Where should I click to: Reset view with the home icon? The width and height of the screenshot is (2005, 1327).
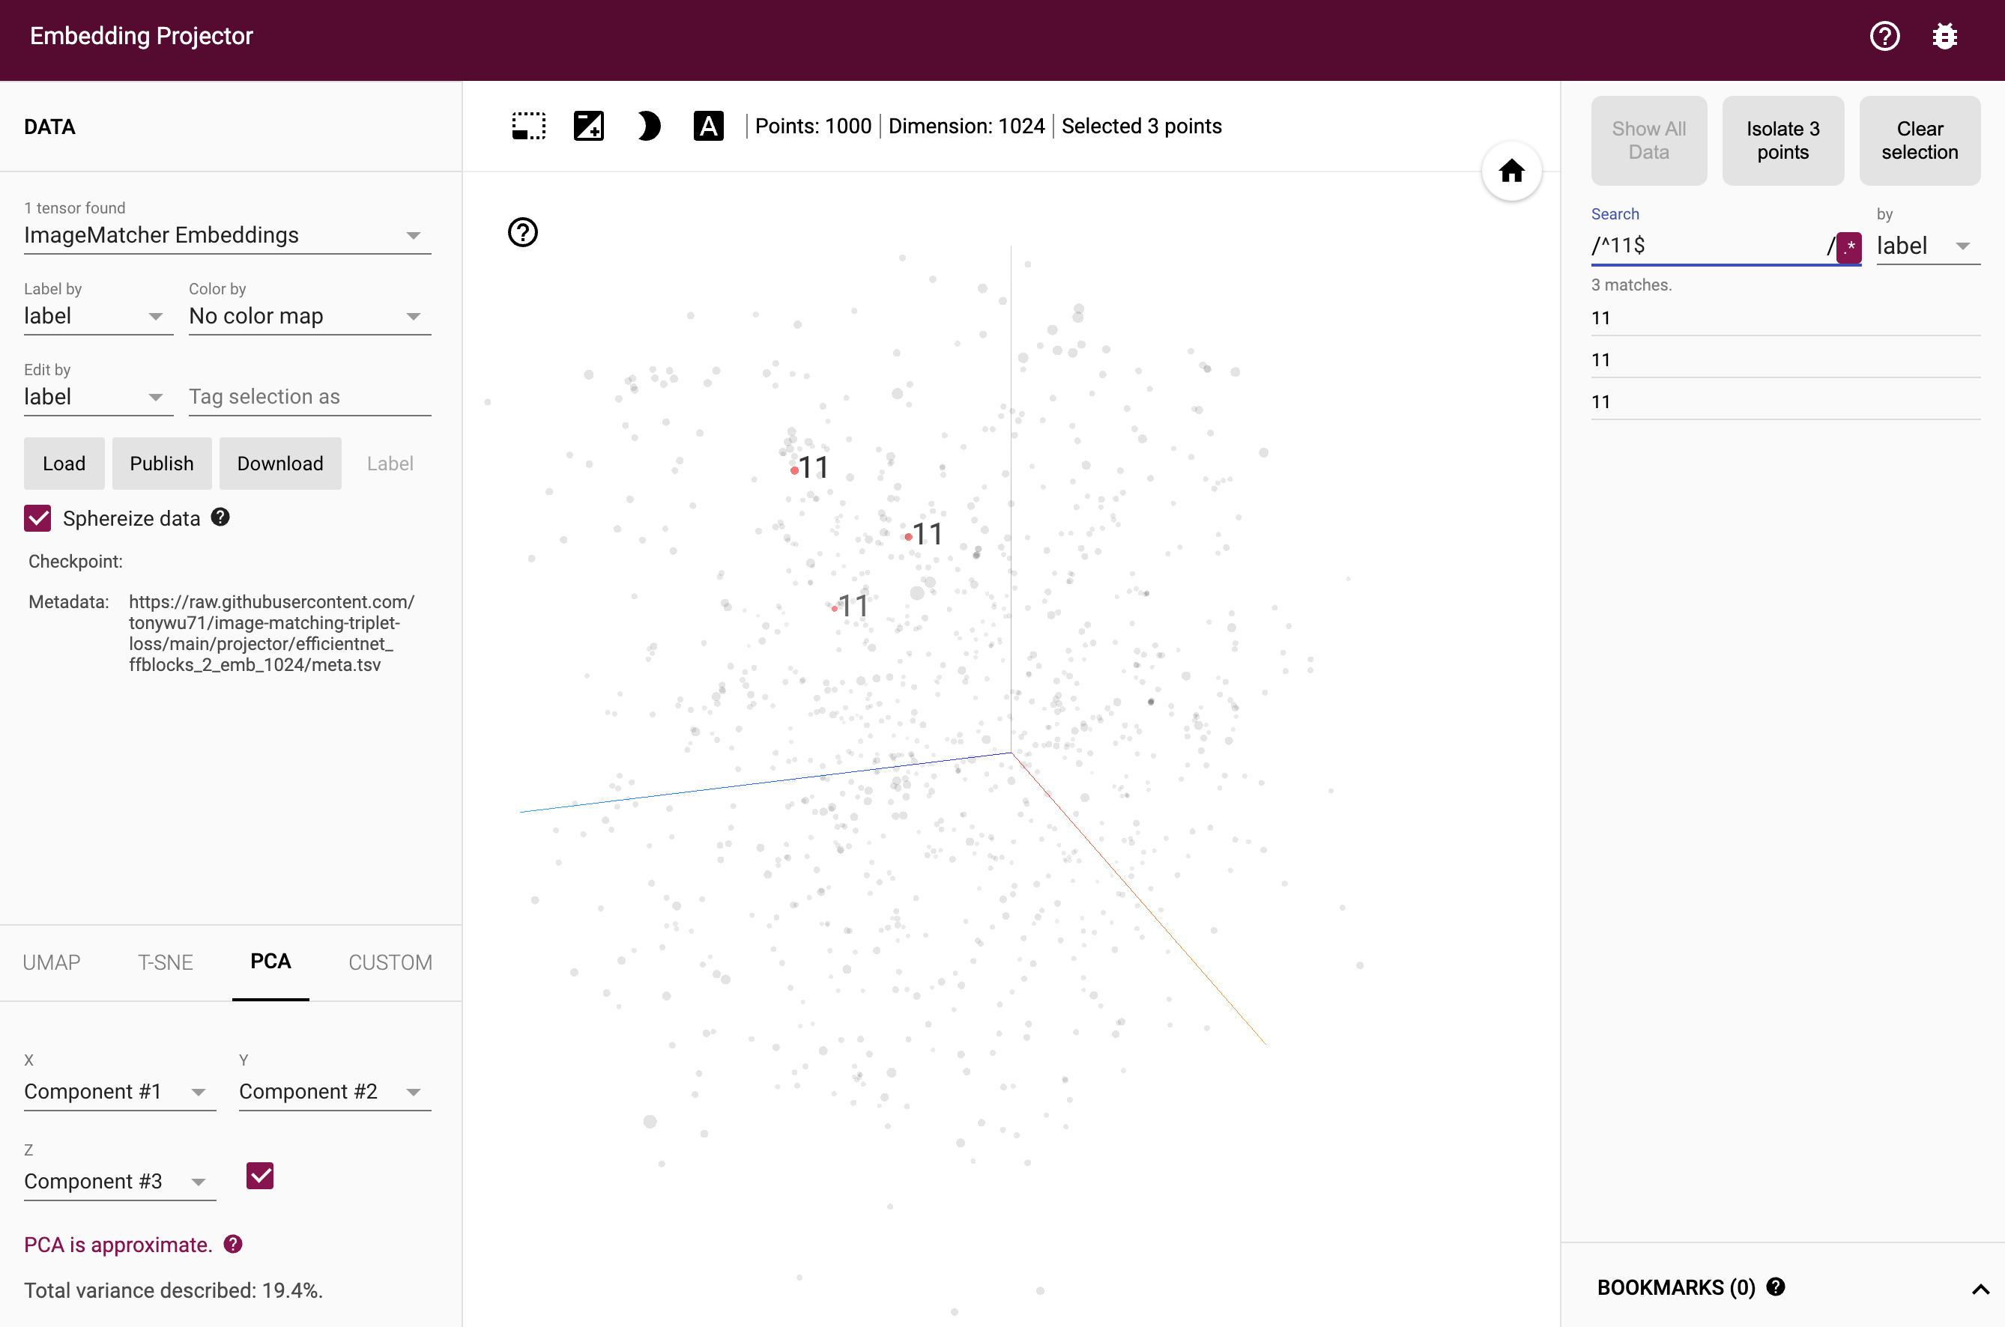pyautogui.click(x=1511, y=171)
